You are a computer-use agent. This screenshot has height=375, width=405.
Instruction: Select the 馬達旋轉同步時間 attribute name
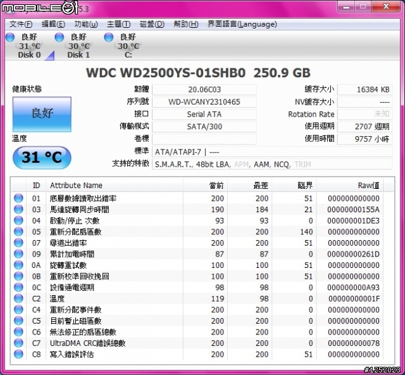(79, 210)
